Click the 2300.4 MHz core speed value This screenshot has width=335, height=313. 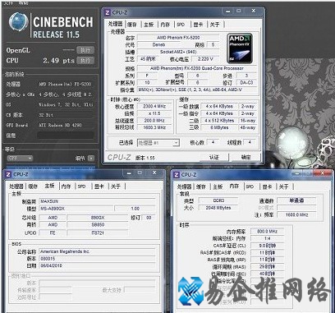154,106
